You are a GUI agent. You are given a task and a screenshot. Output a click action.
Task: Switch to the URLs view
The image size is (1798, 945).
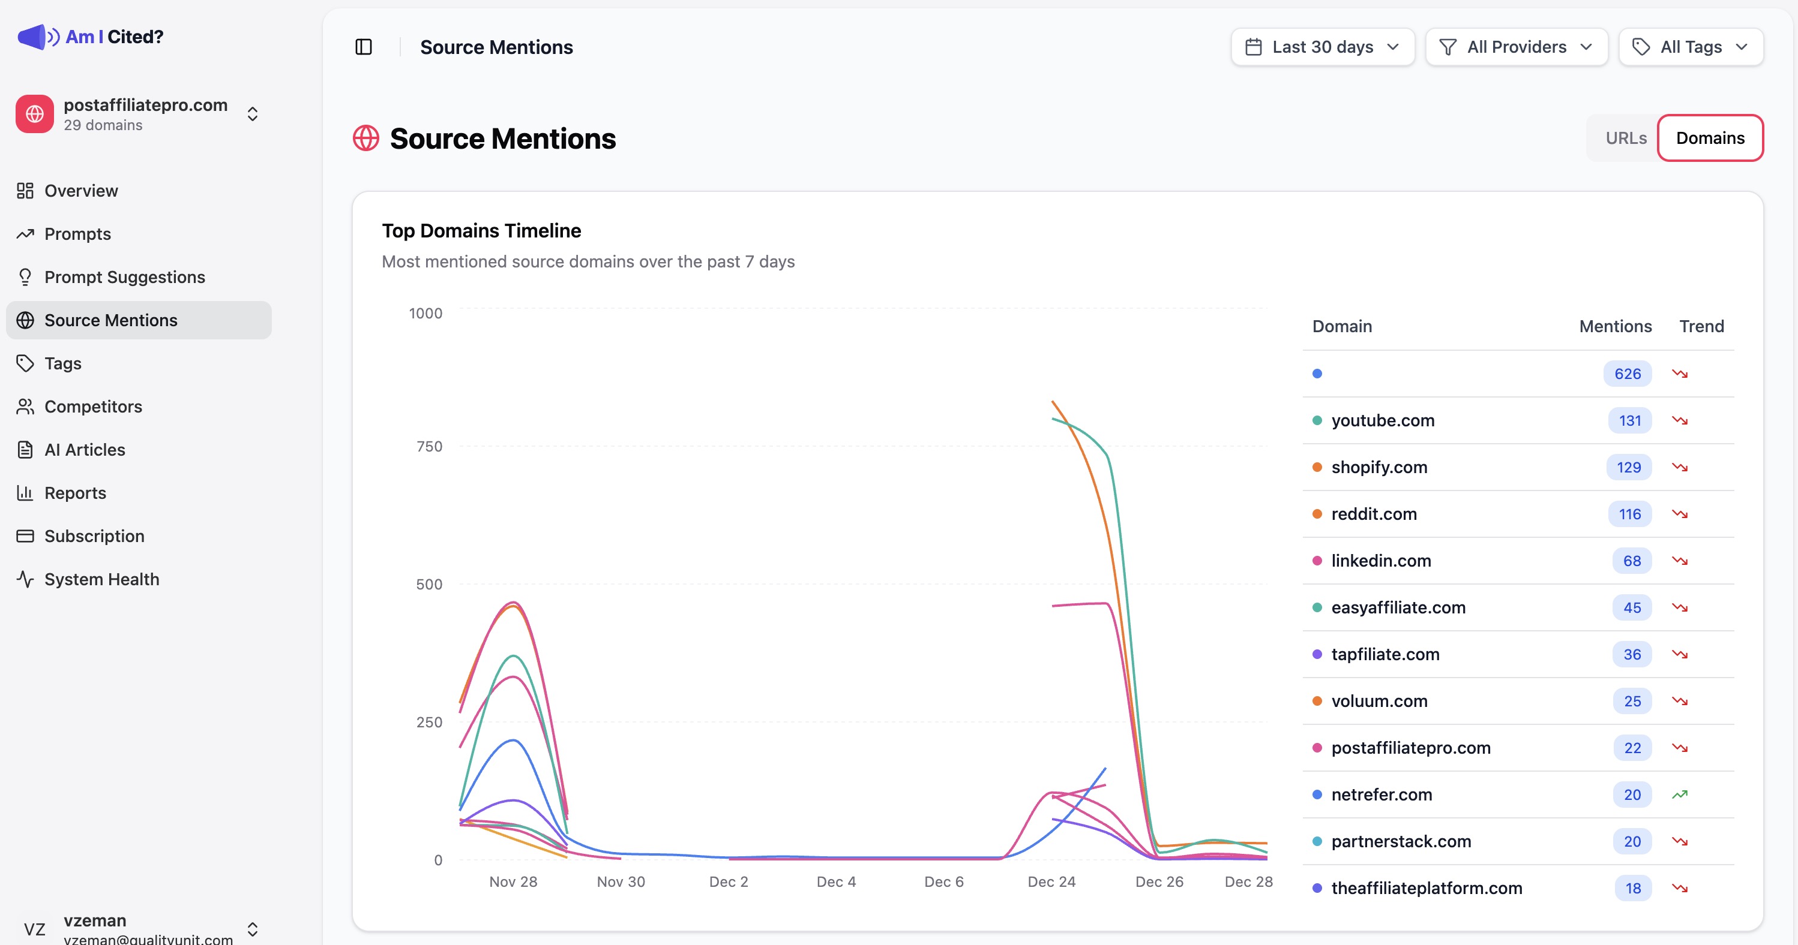(1626, 138)
